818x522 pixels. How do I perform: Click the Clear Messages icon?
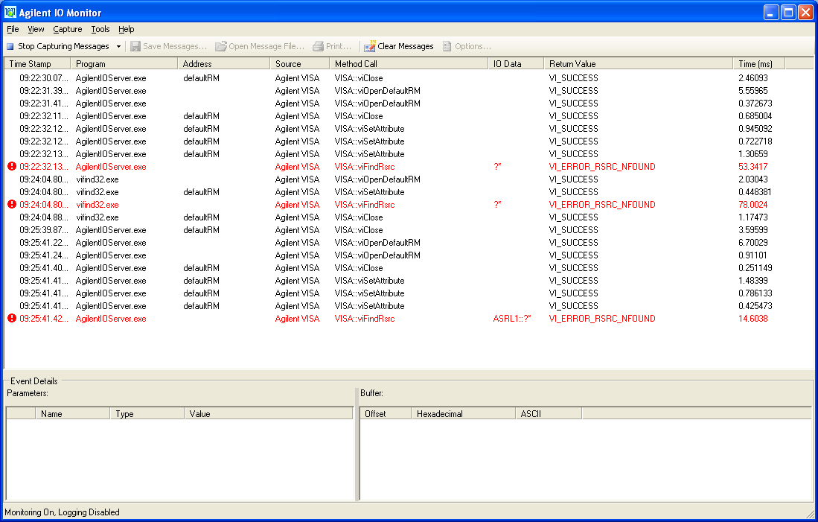click(370, 46)
